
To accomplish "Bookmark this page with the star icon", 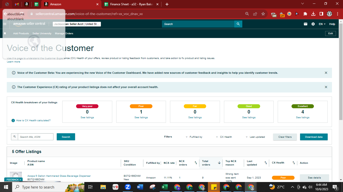I will pos(263,14).
